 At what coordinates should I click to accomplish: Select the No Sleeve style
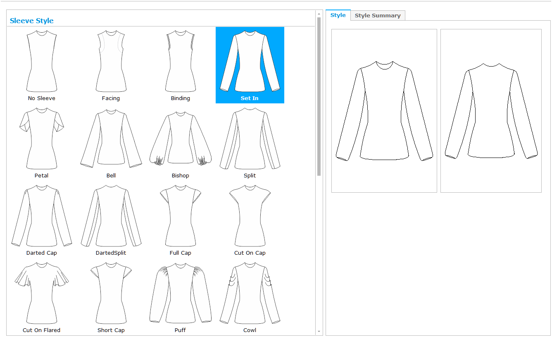[x=42, y=65]
